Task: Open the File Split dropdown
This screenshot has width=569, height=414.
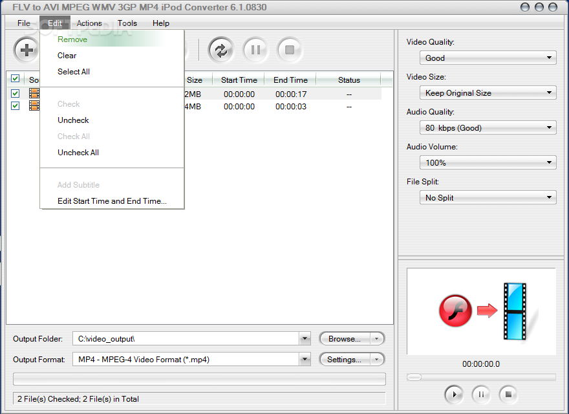Action: click(488, 197)
